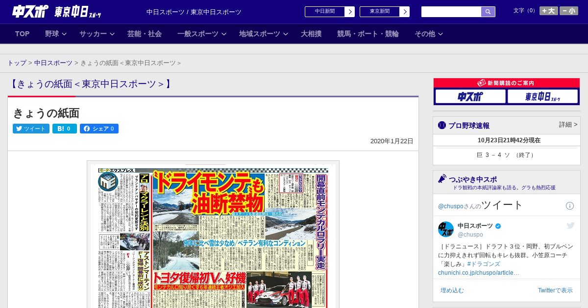
Task: Open the 競馬・ボート・競輪 menu item
Action: [x=368, y=34]
